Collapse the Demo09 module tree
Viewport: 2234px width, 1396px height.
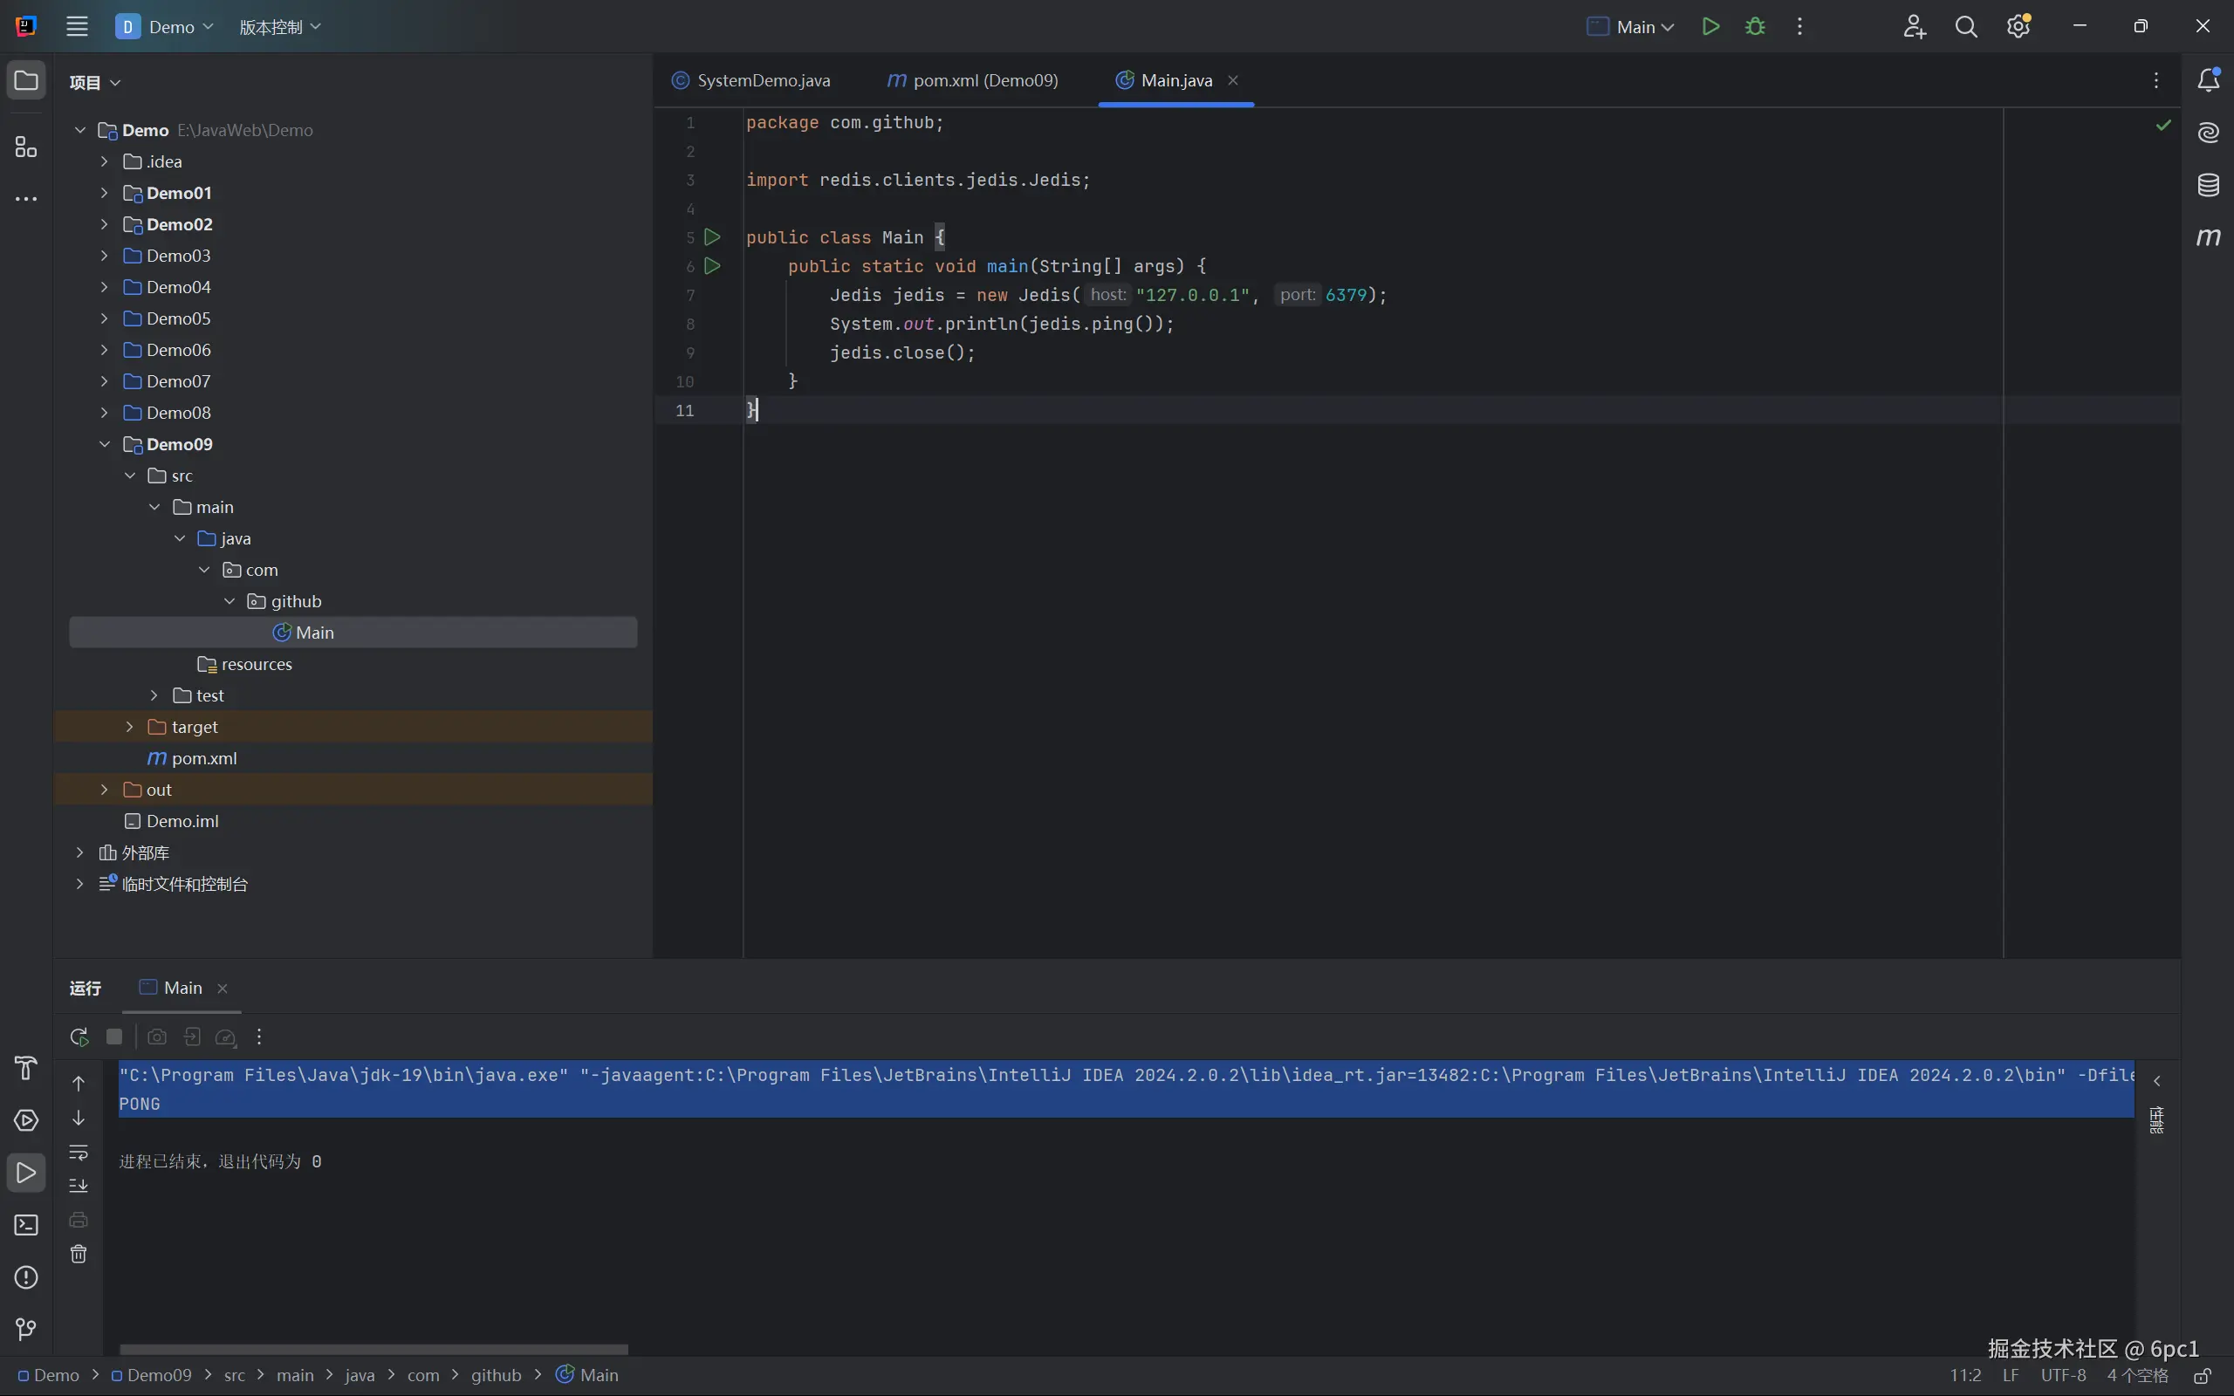click(x=105, y=444)
